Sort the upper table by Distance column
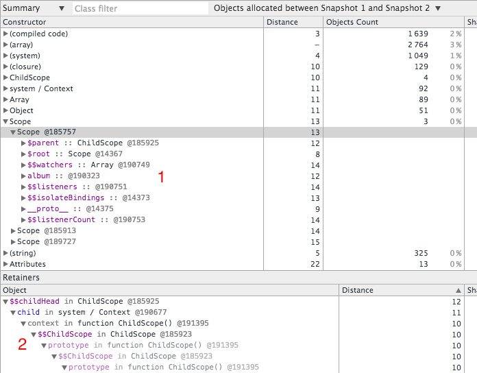 [x=293, y=22]
